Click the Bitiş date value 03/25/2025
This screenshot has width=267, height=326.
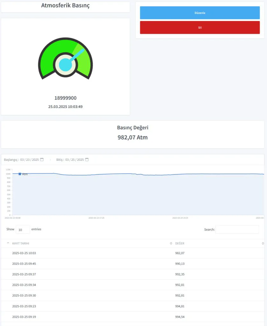pyautogui.click(x=74, y=159)
